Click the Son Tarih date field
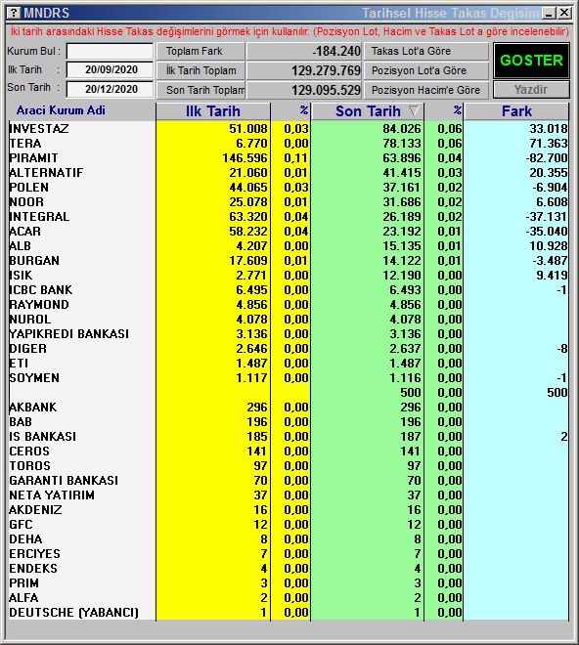The height and width of the screenshot is (645, 579). [x=110, y=89]
